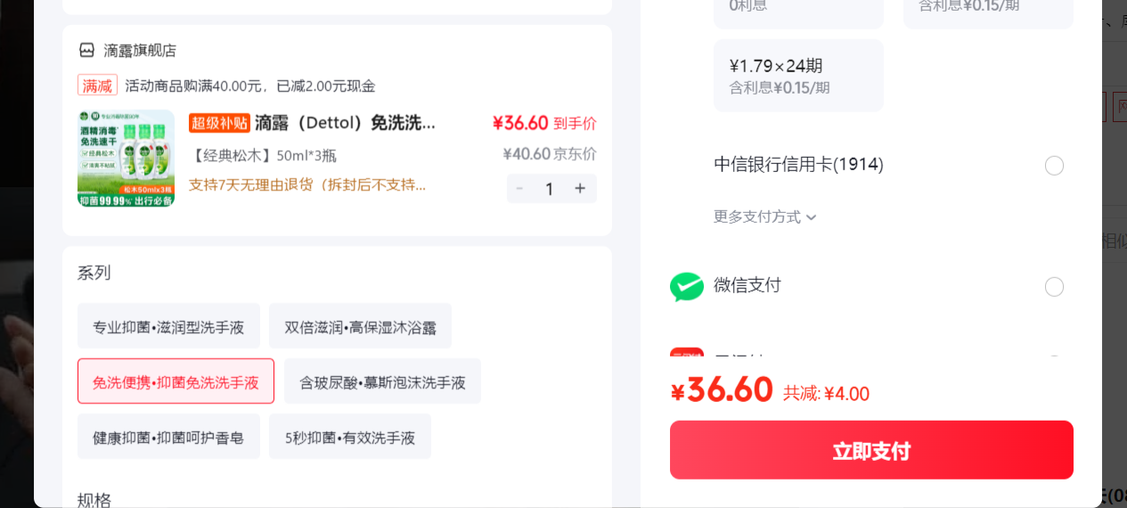The height and width of the screenshot is (508, 1127).
Task: Expand 更多支付方式 payment options
Action: (x=765, y=217)
